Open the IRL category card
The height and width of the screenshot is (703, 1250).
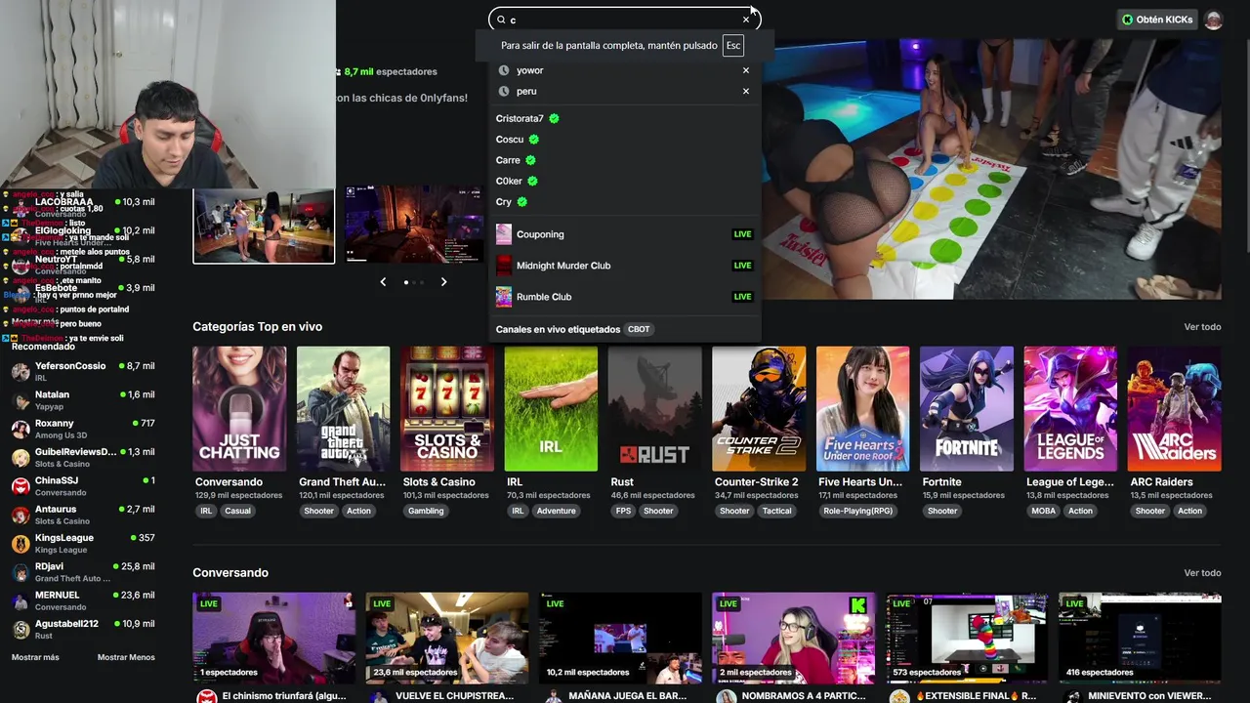(x=551, y=409)
